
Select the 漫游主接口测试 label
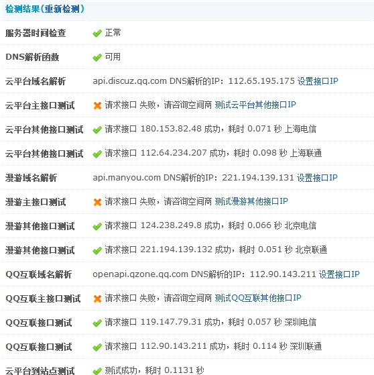(36, 202)
